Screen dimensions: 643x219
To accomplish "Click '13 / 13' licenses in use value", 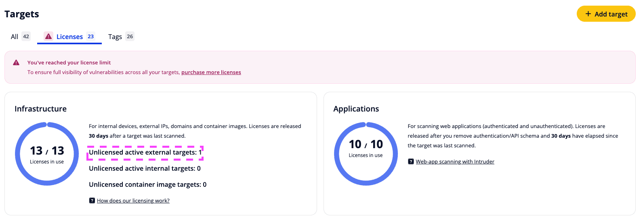I will 47,151.
